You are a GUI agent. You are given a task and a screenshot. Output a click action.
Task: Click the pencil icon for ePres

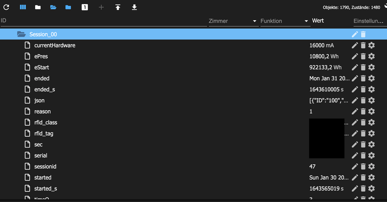(x=355, y=56)
